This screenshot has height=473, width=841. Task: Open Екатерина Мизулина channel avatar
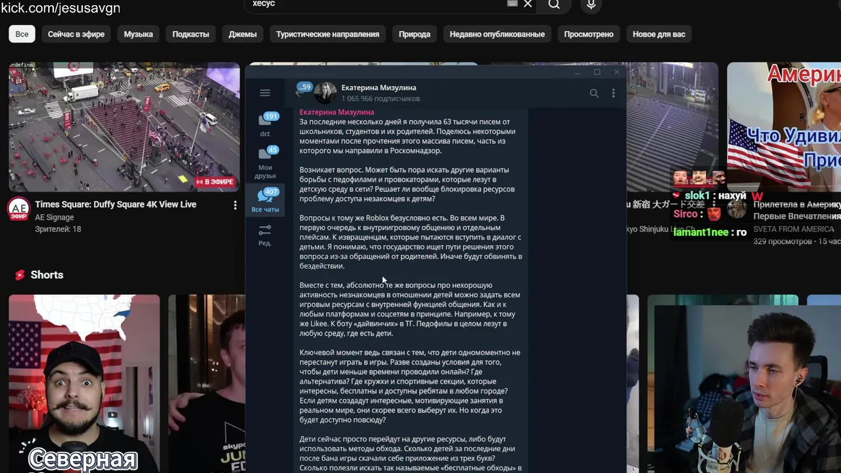pos(325,93)
